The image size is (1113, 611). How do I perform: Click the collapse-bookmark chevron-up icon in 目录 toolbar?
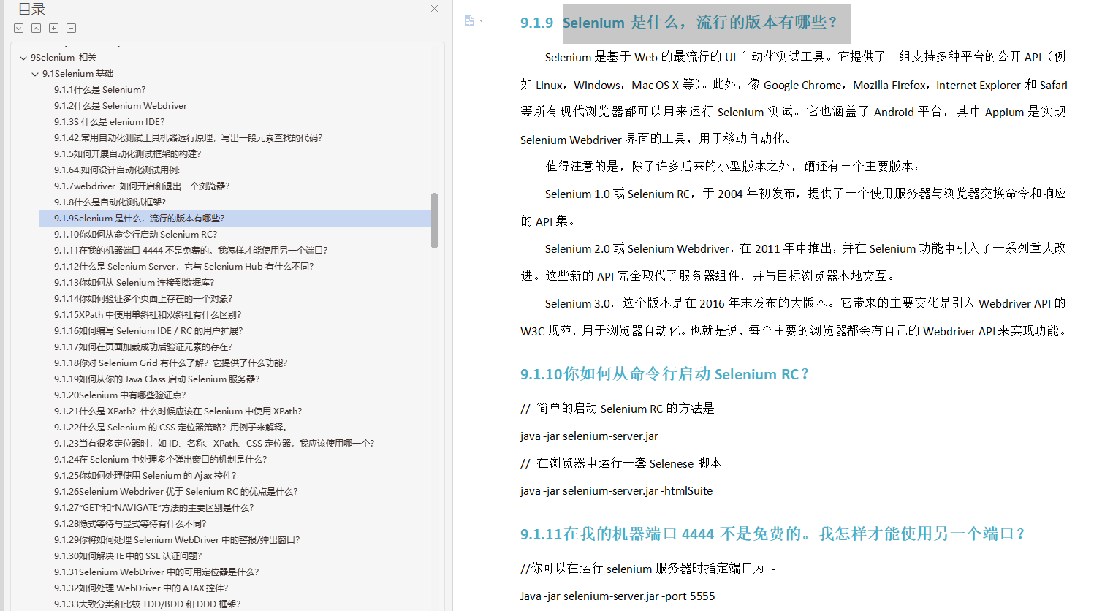point(36,28)
